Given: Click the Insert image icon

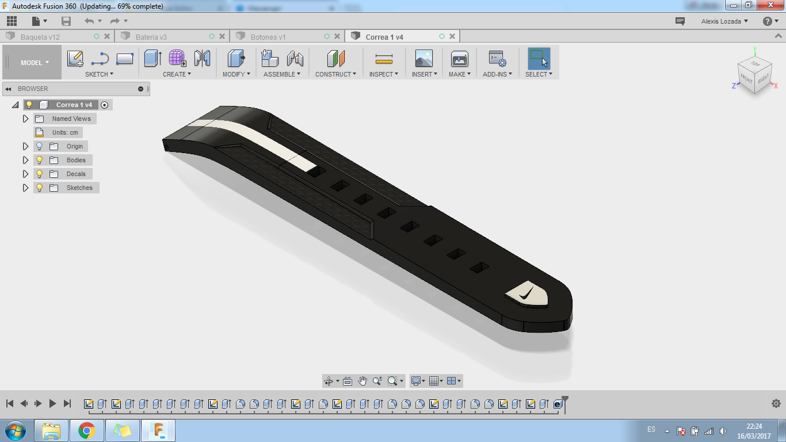Looking at the screenshot, I should 424,59.
